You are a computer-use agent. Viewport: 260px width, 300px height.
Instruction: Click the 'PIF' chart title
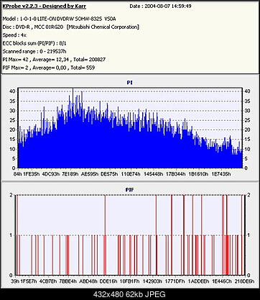[129, 190]
